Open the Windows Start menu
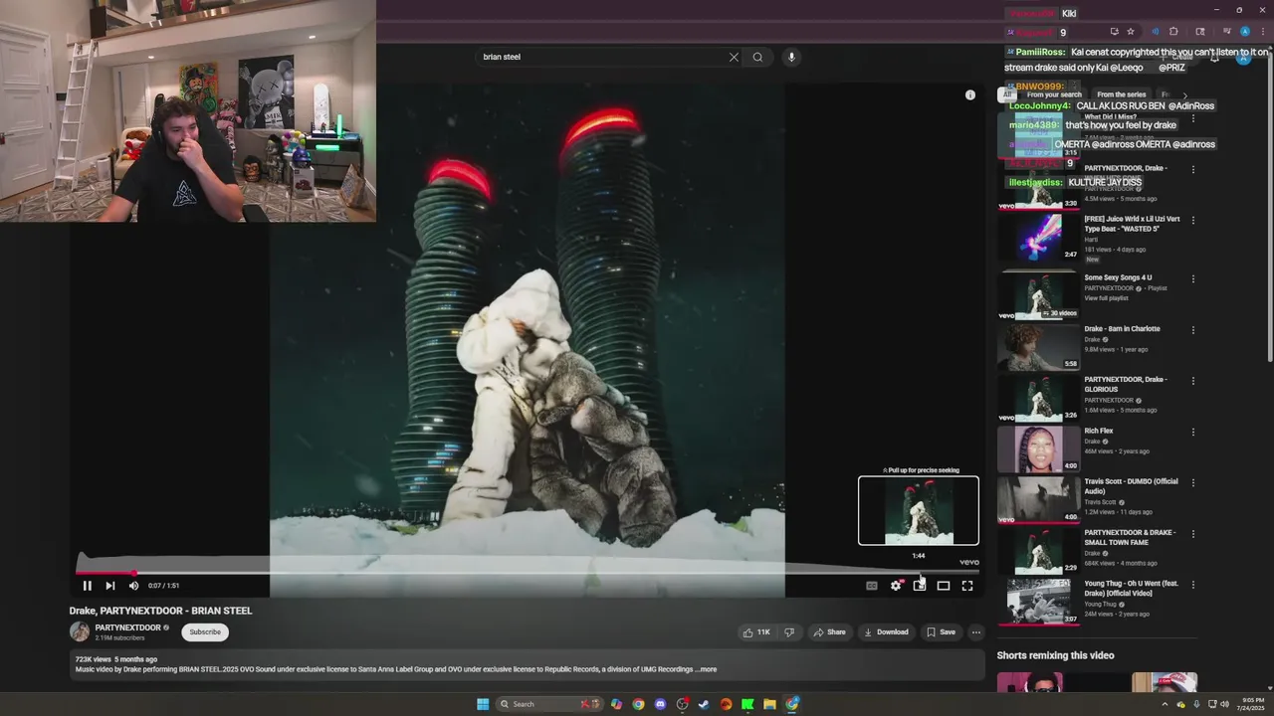 pos(483,704)
